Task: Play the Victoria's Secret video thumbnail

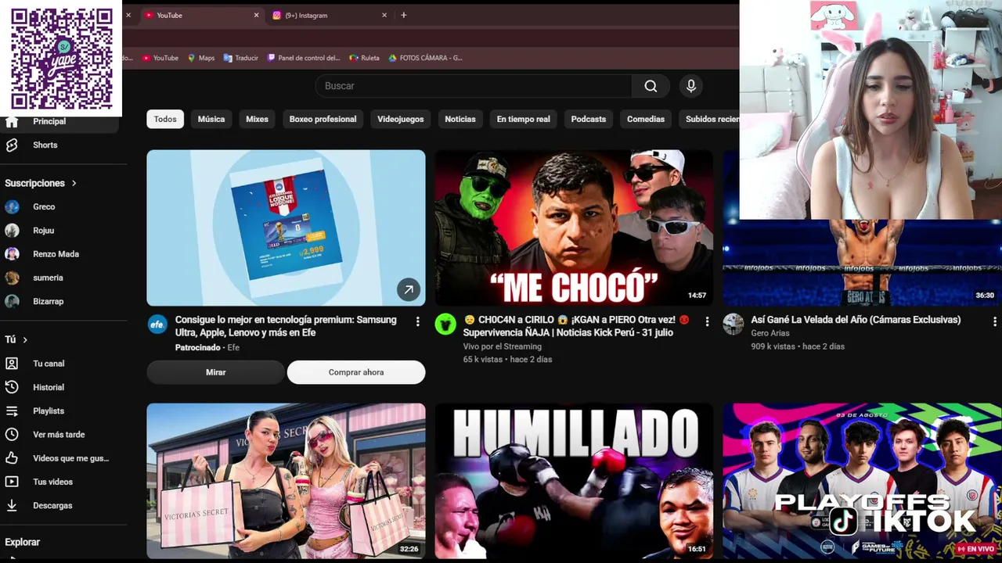Action: 286,481
